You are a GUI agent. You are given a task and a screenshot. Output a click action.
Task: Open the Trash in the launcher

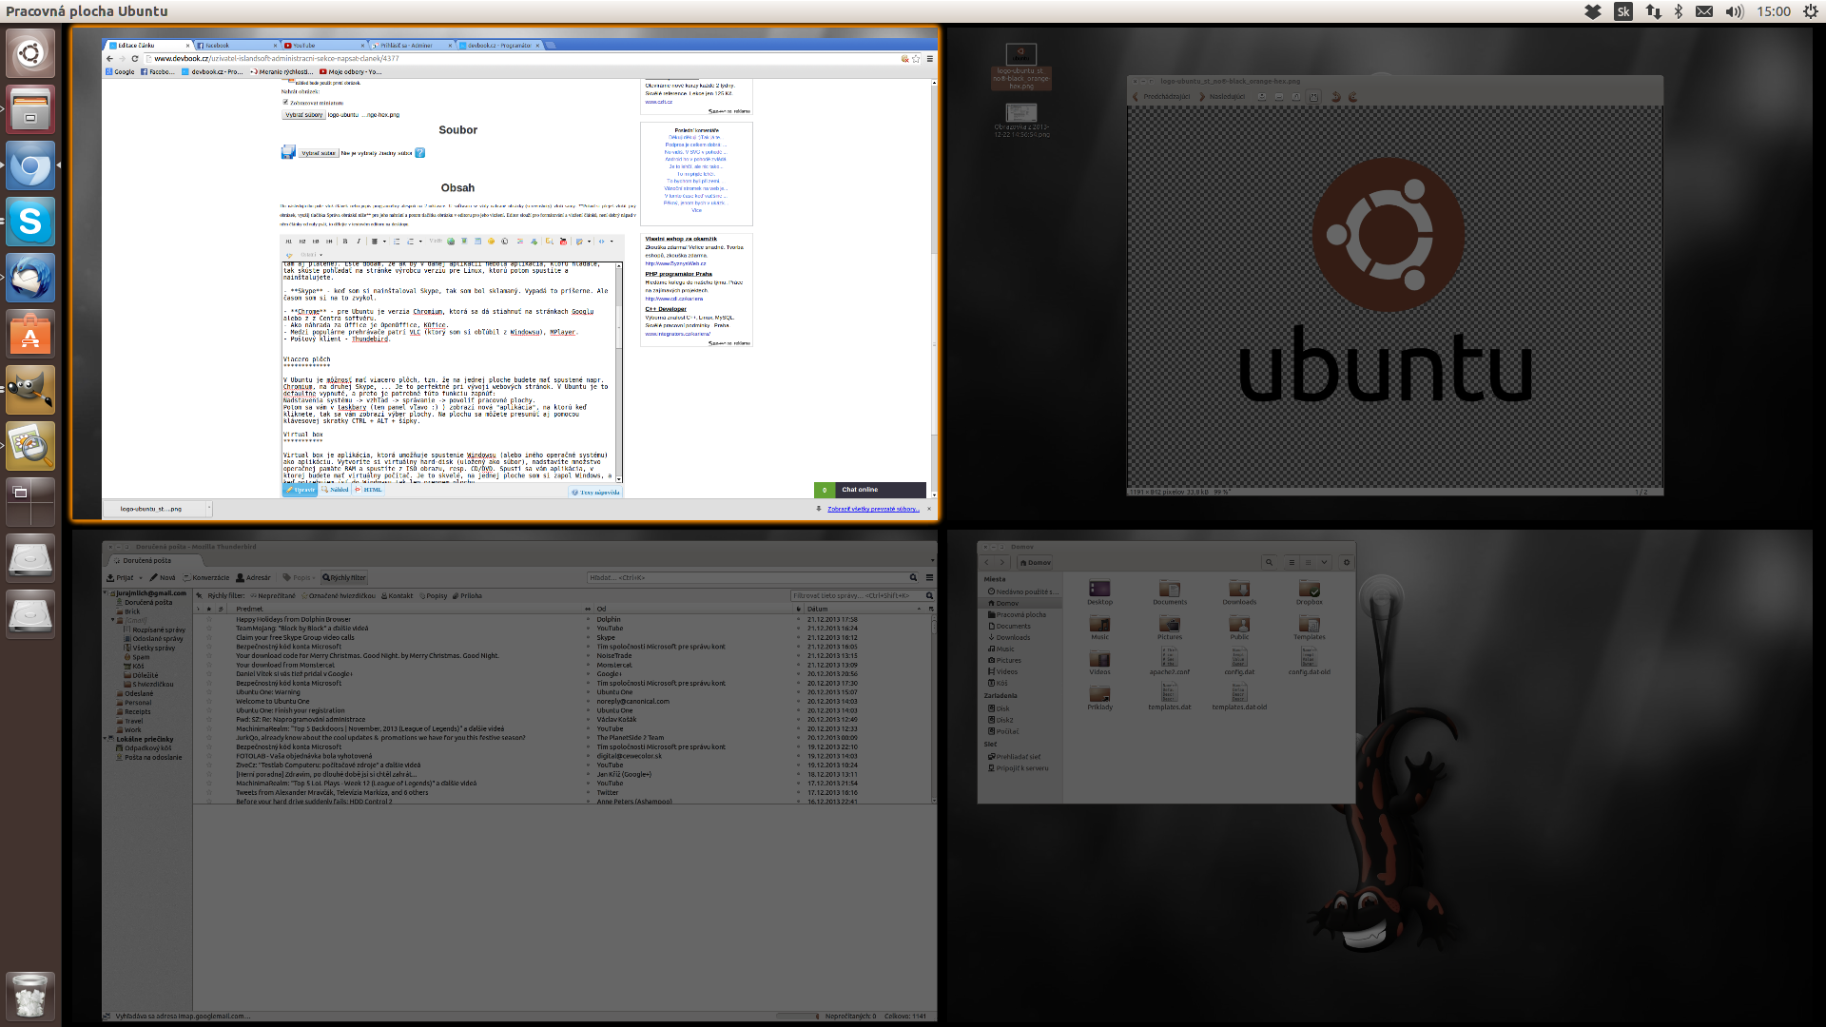click(30, 997)
